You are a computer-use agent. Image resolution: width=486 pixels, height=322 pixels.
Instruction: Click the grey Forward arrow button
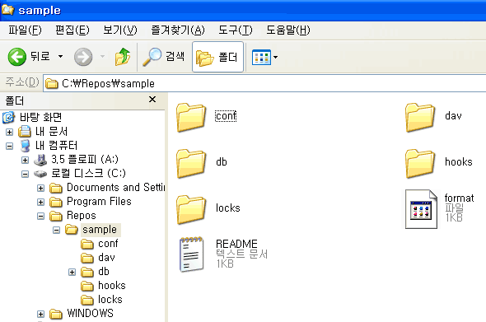83,57
